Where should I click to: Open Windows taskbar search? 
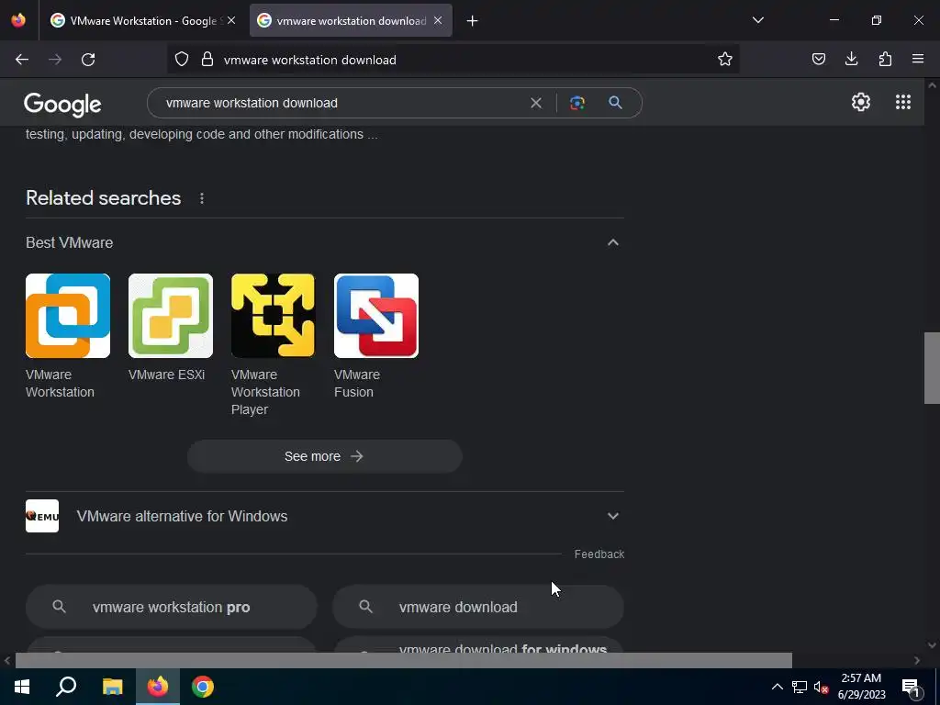point(66,687)
